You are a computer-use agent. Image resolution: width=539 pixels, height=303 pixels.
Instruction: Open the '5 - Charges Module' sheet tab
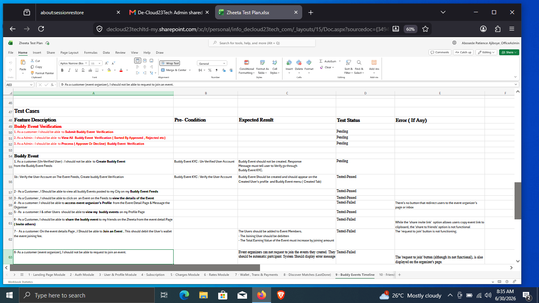(x=185, y=275)
